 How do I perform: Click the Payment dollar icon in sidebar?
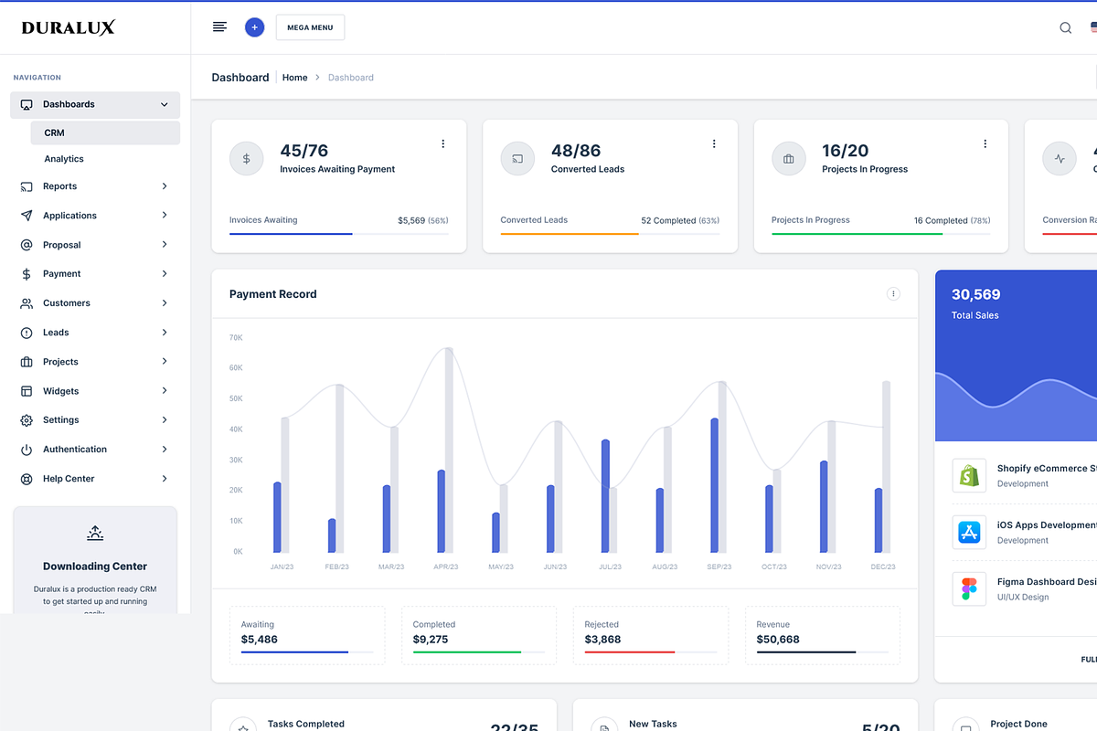[26, 274]
